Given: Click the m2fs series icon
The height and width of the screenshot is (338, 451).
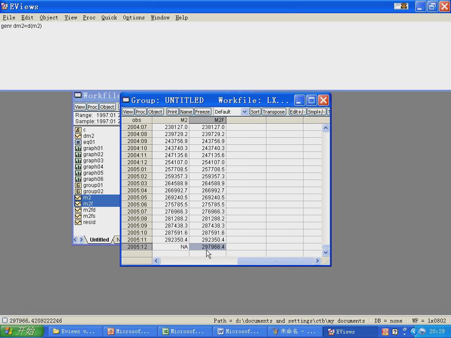Looking at the screenshot, I should pyautogui.click(x=78, y=216).
